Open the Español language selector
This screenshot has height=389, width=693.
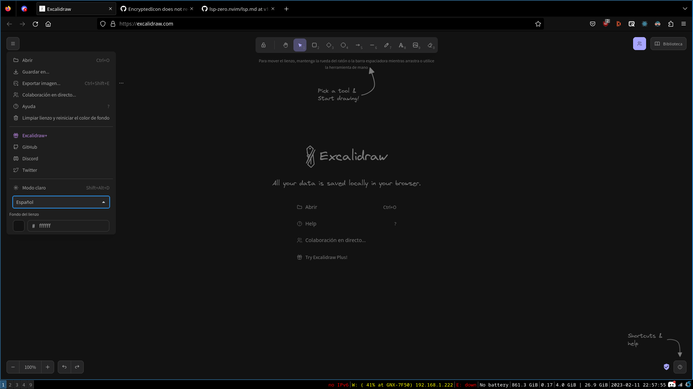(61, 202)
